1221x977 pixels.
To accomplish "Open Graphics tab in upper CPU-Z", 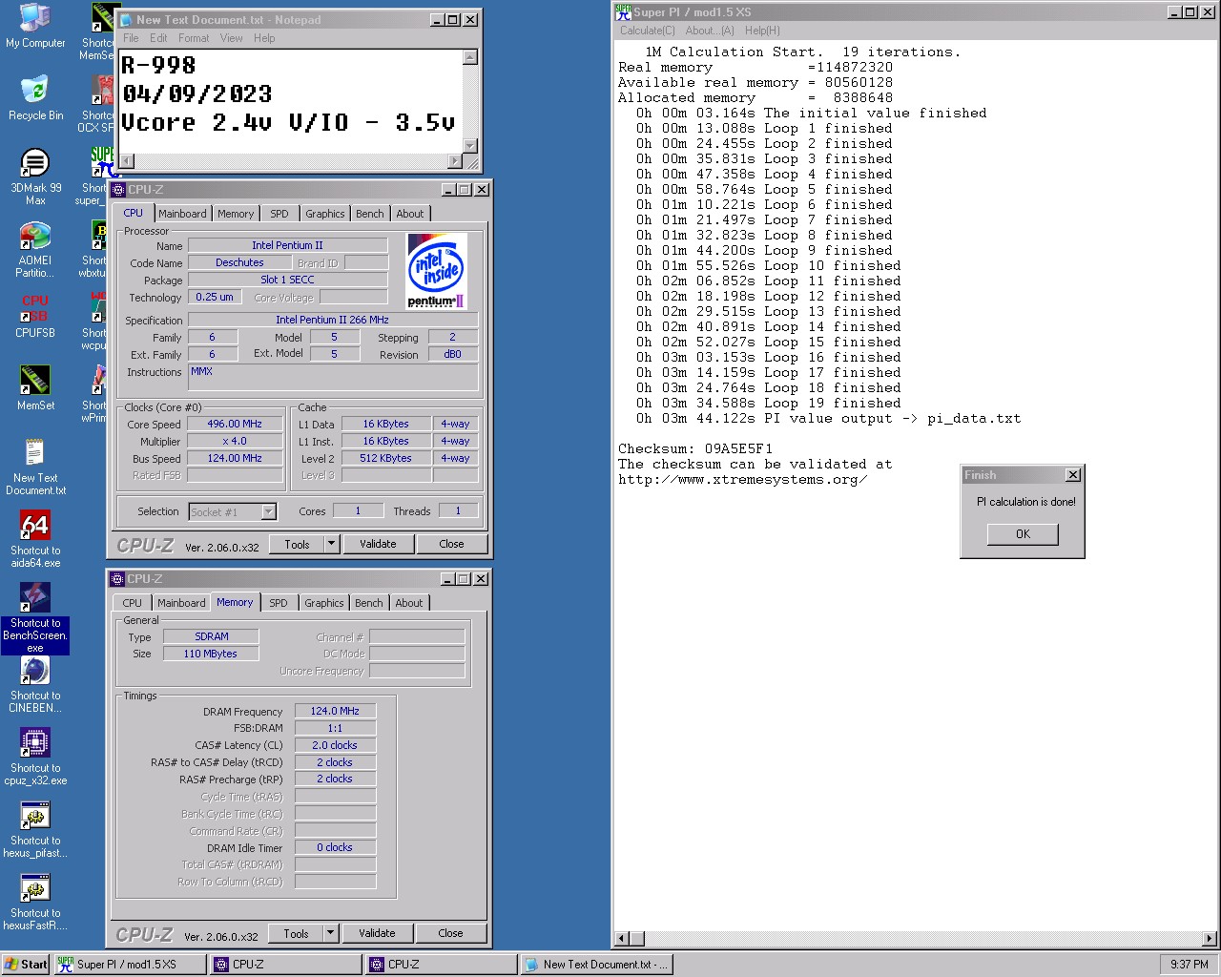I will coord(325,214).
